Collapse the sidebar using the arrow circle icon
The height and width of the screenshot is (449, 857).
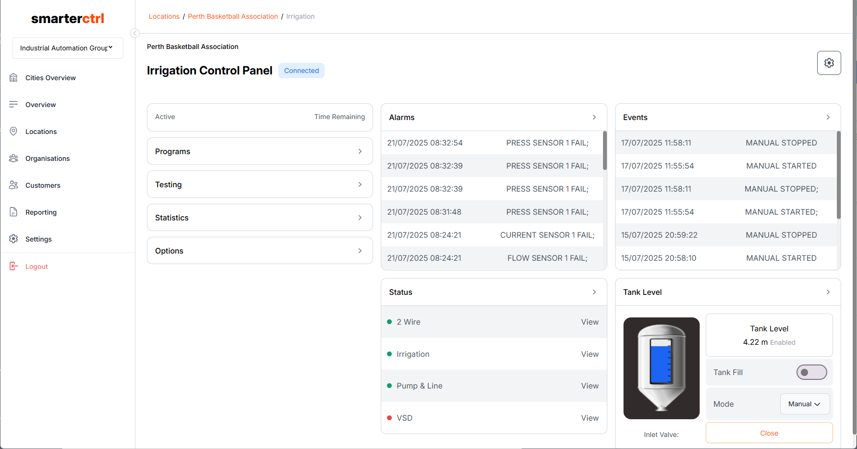pyautogui.click(x=135, y=33)
